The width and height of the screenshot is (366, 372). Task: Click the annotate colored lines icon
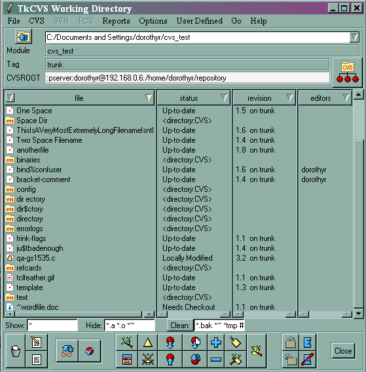[x=126, y=360]
